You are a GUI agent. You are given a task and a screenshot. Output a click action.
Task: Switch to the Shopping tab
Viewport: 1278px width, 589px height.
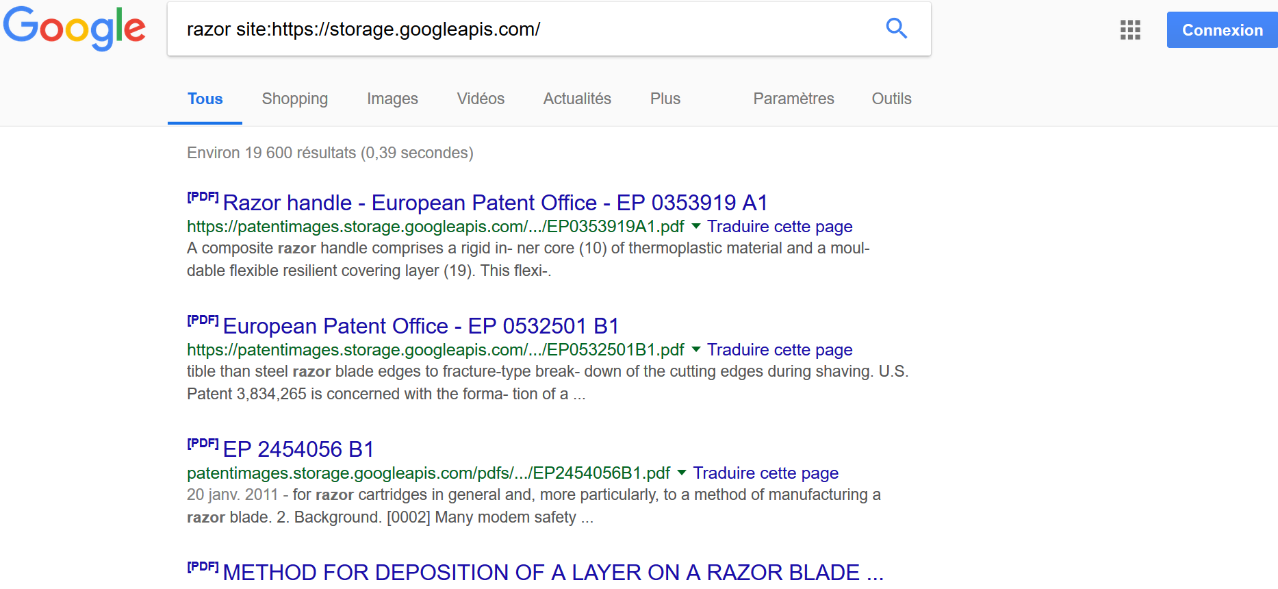click(295, 99)
